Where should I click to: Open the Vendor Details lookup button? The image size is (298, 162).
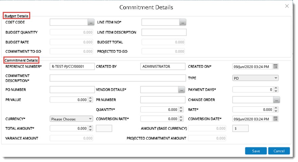pos(182,90)
